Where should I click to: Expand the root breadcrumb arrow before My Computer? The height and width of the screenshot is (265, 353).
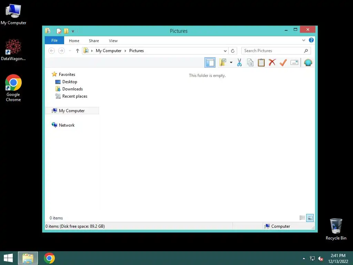click(x=92, y=51)
